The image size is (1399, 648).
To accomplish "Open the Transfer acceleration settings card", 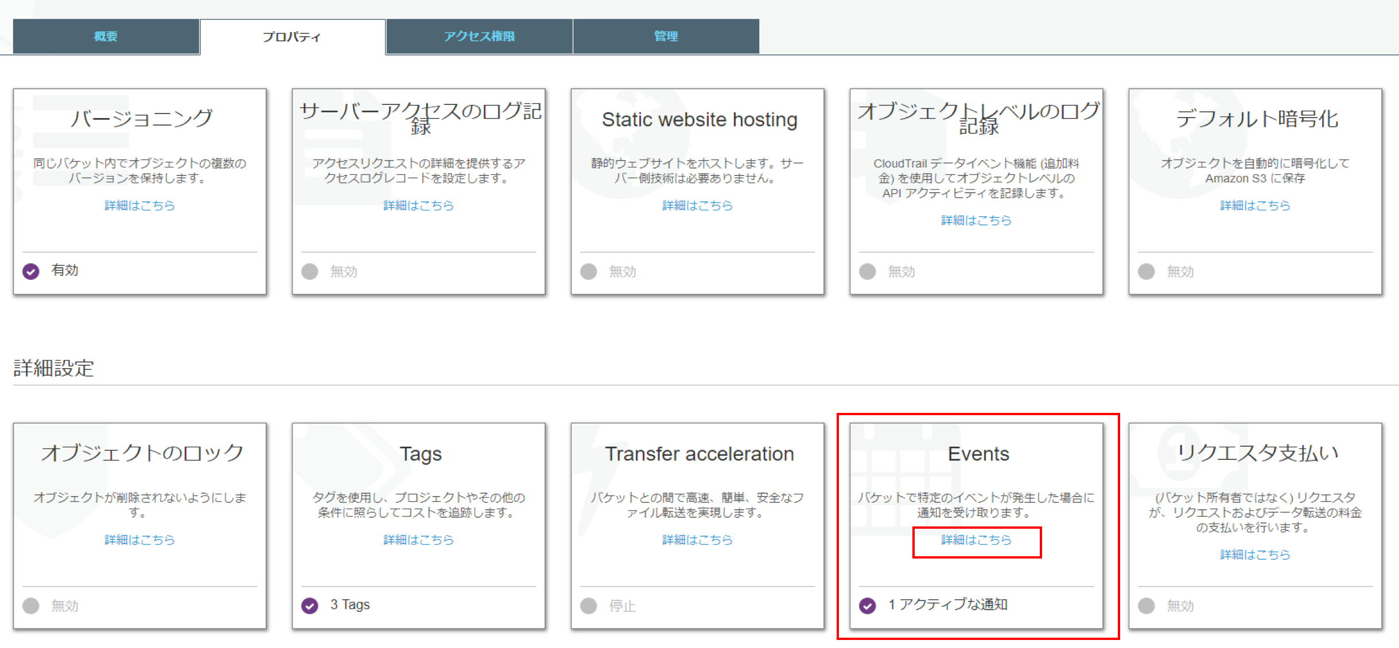I will click(x=699, y=454).
